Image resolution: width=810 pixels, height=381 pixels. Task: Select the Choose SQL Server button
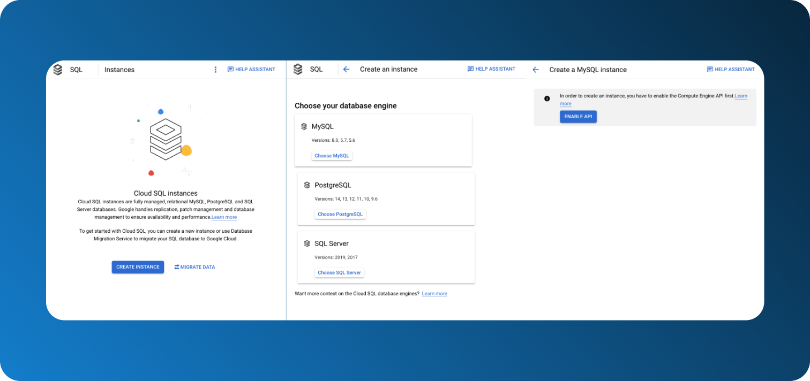pos(339,272)
